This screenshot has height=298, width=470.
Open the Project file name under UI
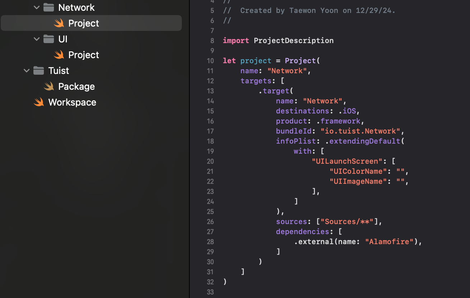pyautogui.click(x=84, y=55)
